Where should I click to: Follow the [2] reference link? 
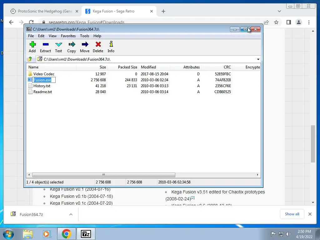tap(192, 197)
